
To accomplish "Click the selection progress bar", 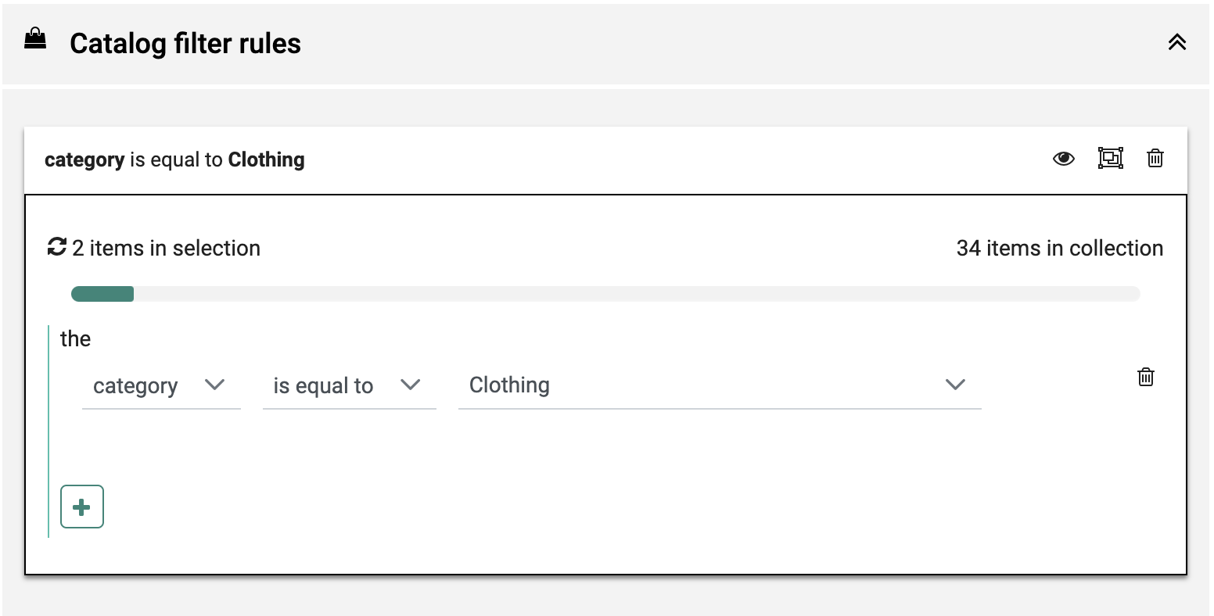I will pos(605,294).
